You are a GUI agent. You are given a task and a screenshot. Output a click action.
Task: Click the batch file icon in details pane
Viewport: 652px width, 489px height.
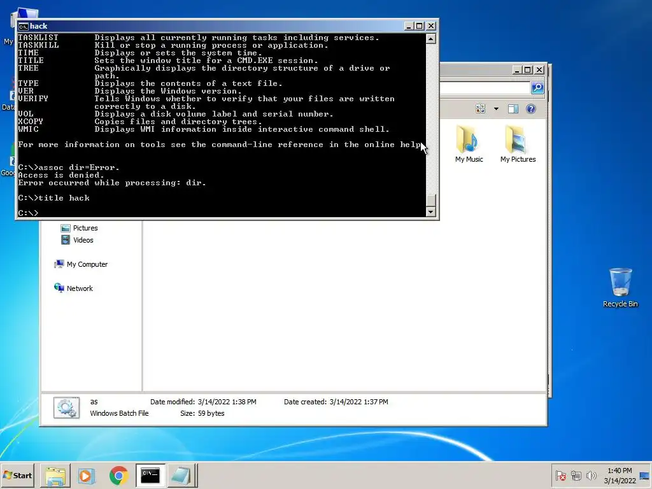66,407
